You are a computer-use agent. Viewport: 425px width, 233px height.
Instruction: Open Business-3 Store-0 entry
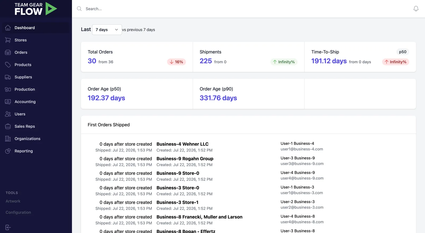[178, 188]
